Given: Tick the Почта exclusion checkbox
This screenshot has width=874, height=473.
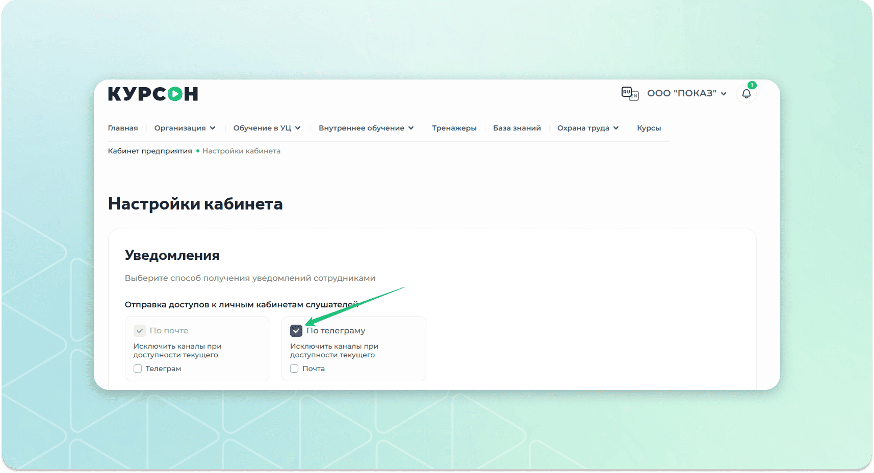Looking at the screenshot, I should coord(294,369).
